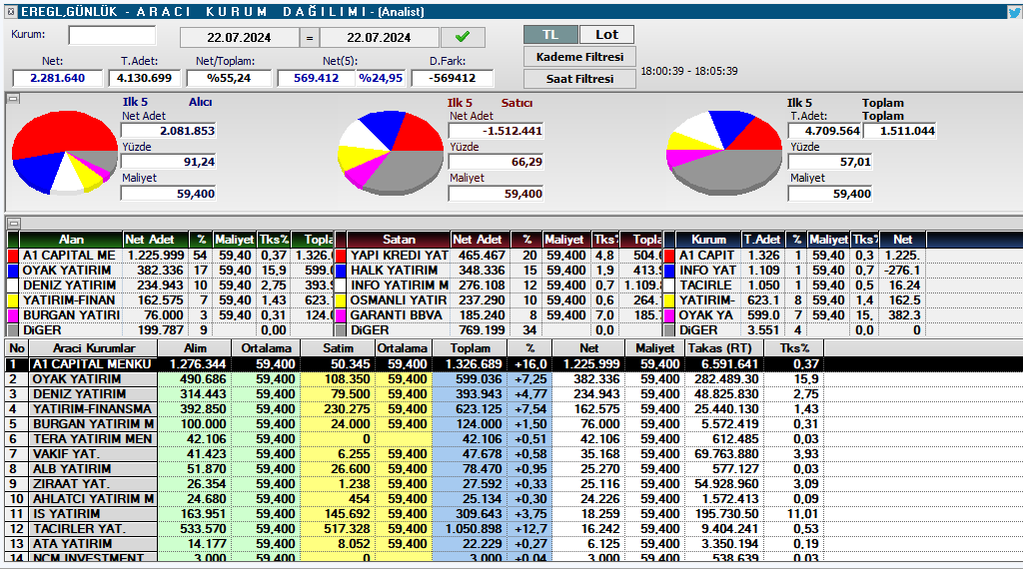Sort main table by Tks% header
Screen dimensions: 1023x569
tap(794, 348)
